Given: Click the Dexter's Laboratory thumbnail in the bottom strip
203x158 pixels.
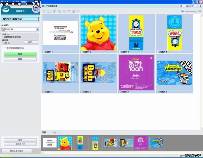Looking at the screenshot, I should click(156, 143).
